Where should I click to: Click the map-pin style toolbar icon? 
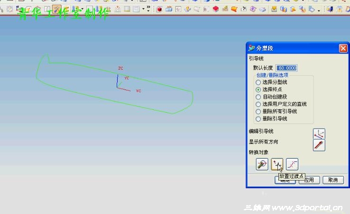pos(118,9)
